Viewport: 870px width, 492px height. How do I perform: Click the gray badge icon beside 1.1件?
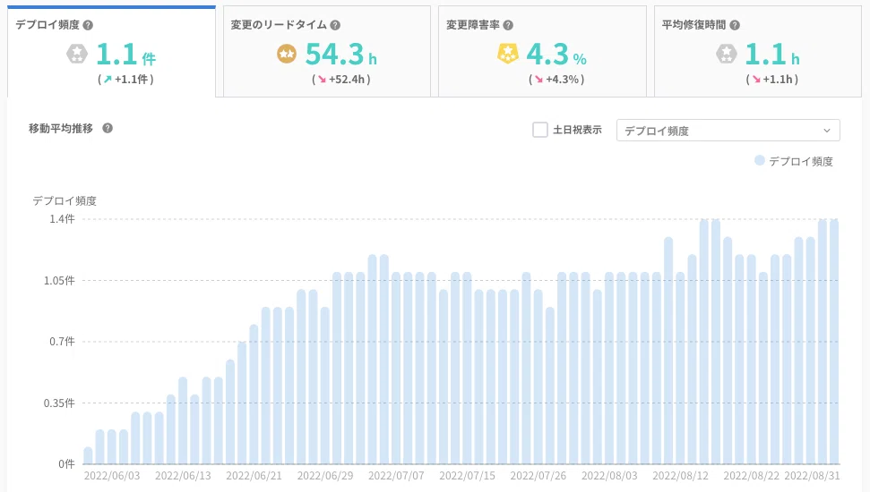click(x=77, y=54)
